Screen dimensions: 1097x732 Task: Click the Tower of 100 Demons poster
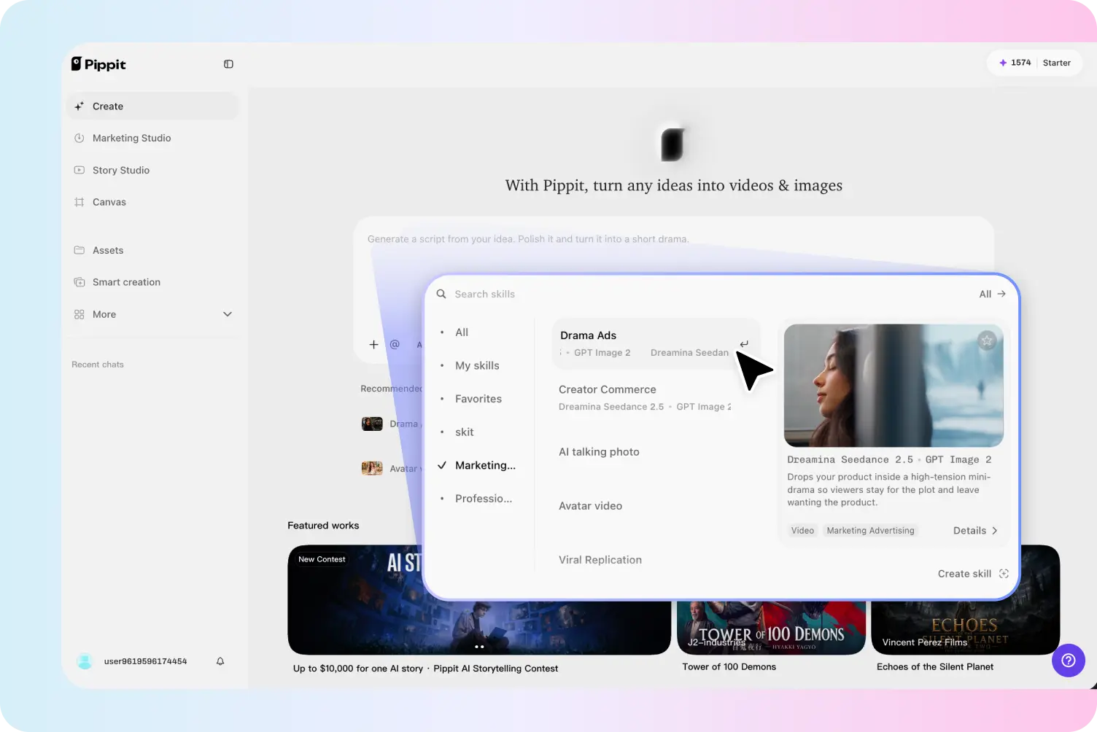771,628
